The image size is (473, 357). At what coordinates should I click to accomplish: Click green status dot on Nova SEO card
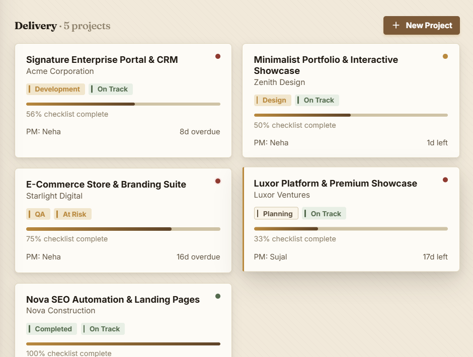(218, 296)
